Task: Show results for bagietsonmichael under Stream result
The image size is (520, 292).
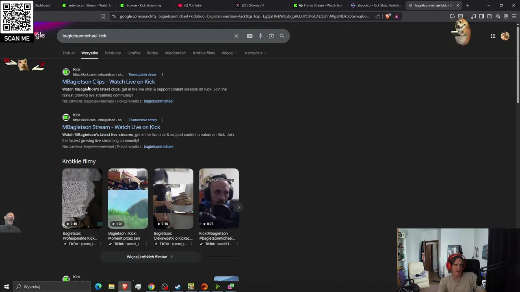Action: point(158,147)
